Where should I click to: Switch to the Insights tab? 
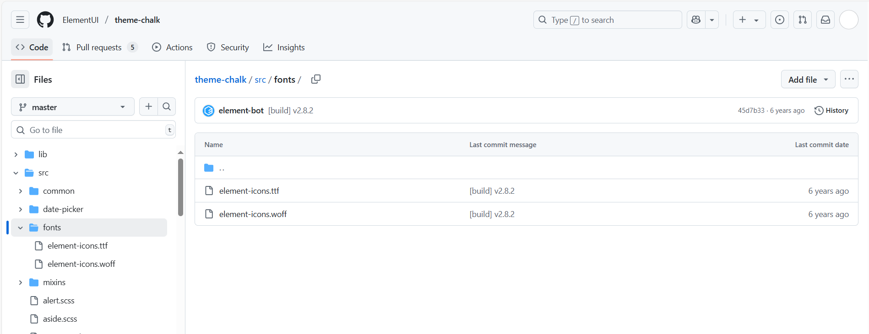(284, 47)
